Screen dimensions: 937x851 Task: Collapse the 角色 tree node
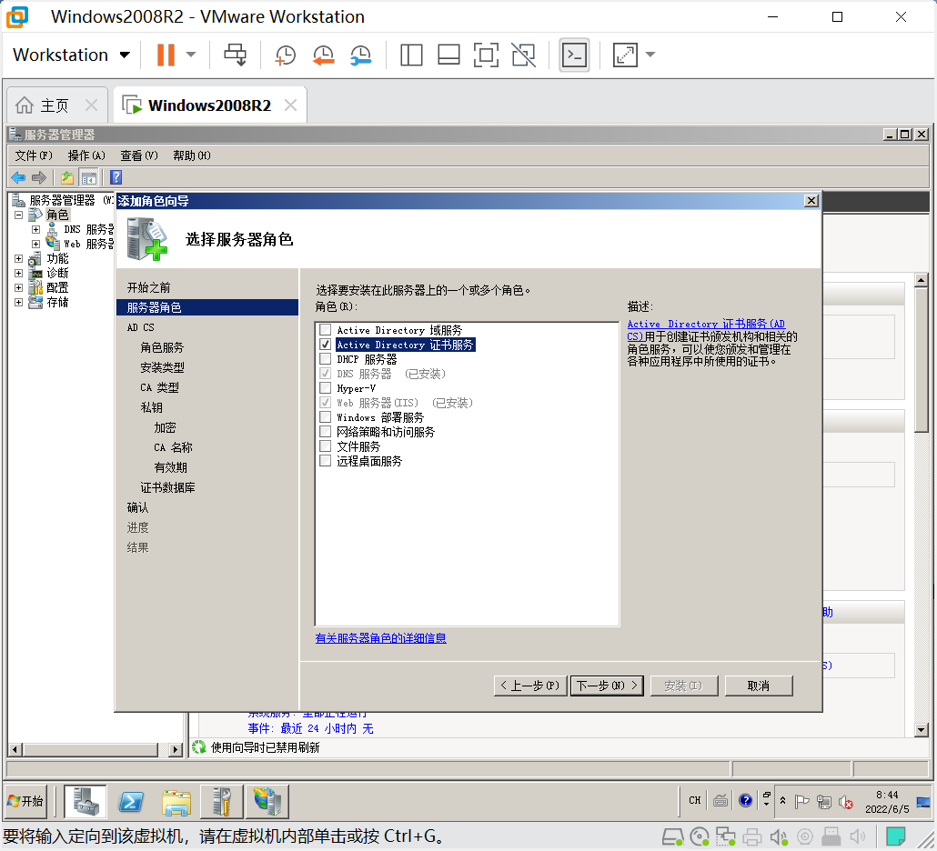pyautogui.click(x=18, y=215)
